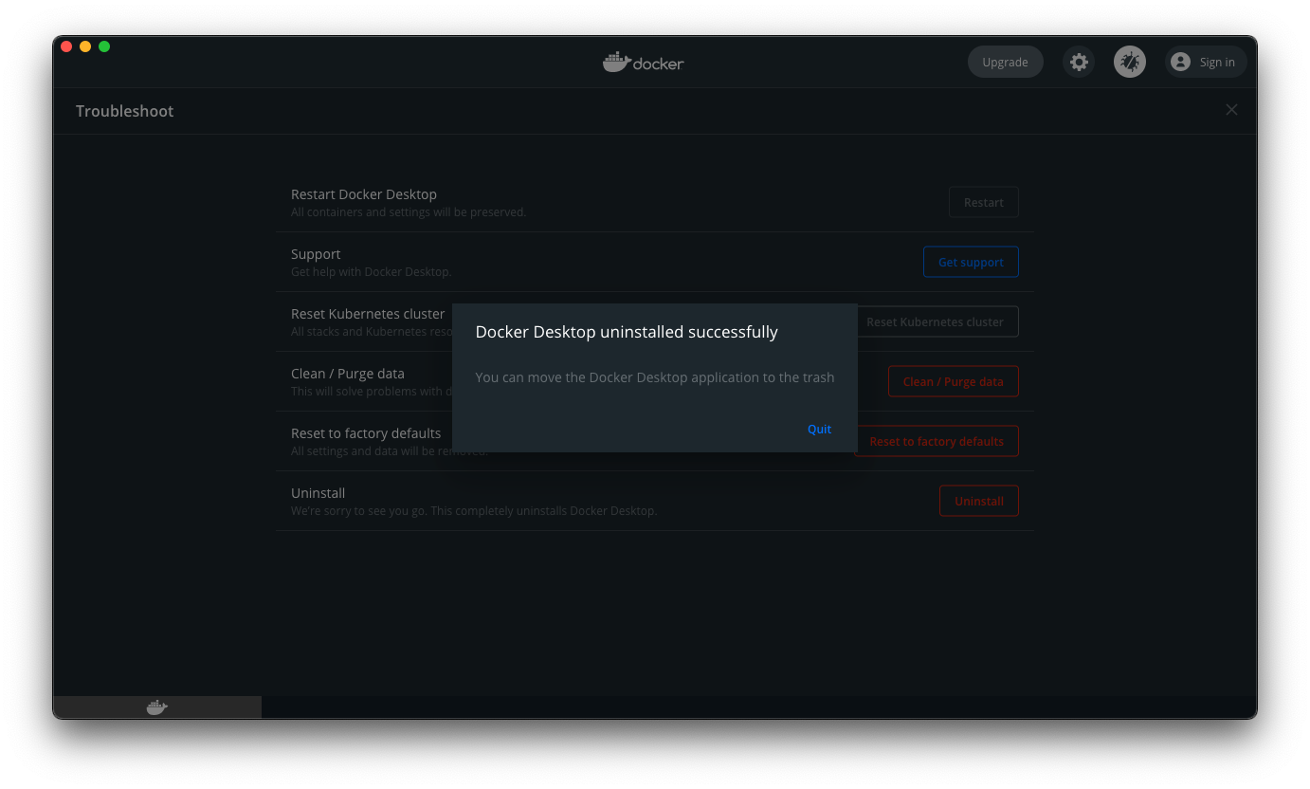Close the Troubleshoot panel with X
The width and height of the screenshot is (1310, 789).
pos(1231,110)
